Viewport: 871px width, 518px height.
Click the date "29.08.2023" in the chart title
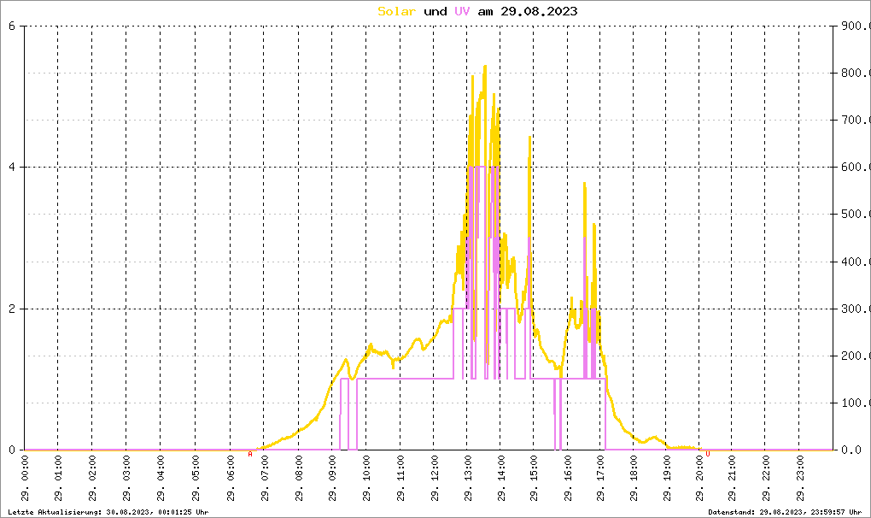[539, 11]
